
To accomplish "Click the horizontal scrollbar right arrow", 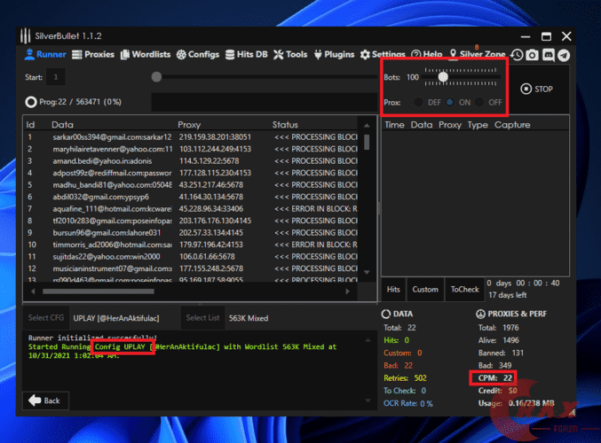I will tap(347, 291).
